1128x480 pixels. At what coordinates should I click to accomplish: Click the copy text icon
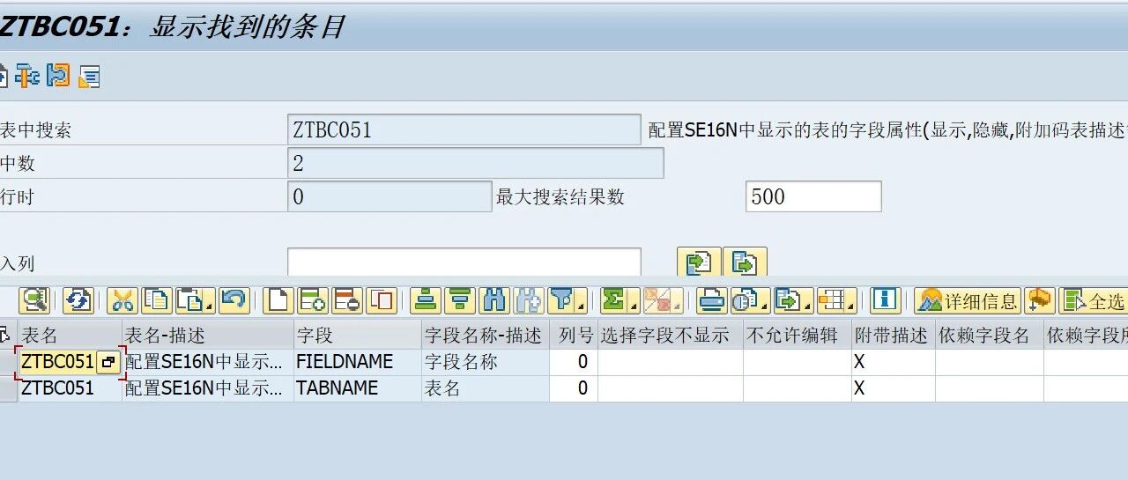coord(157,300)
